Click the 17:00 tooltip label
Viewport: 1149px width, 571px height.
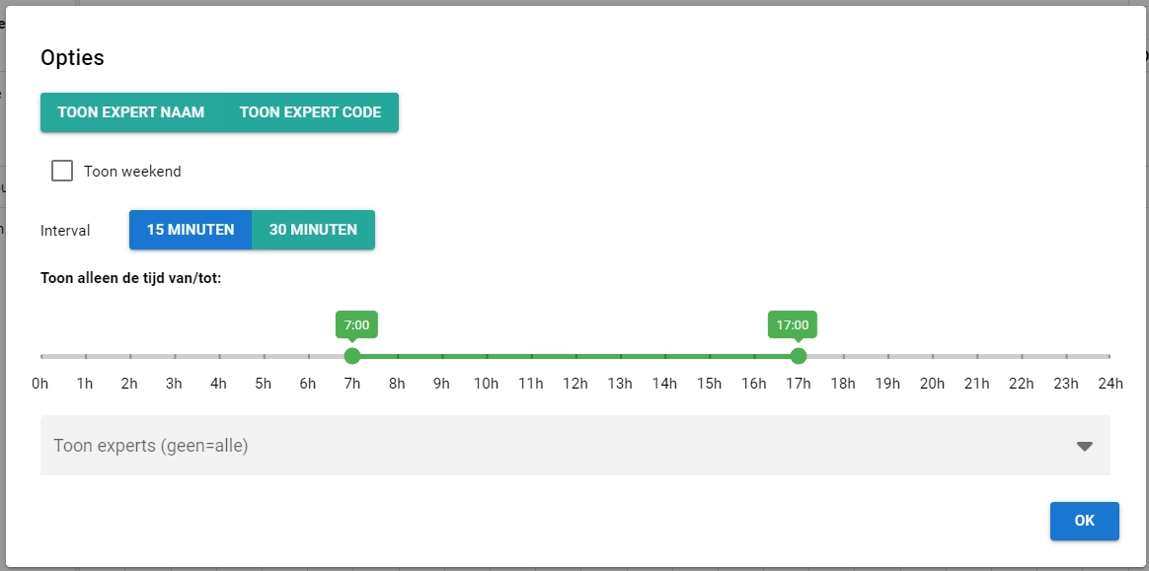pyautogui.click(x=792, y=324)
